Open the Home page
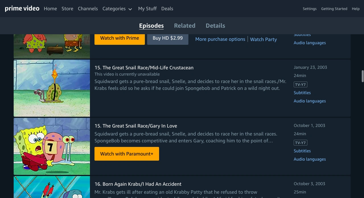The height and width of the screenshot is (198, 364). (50, 9)
